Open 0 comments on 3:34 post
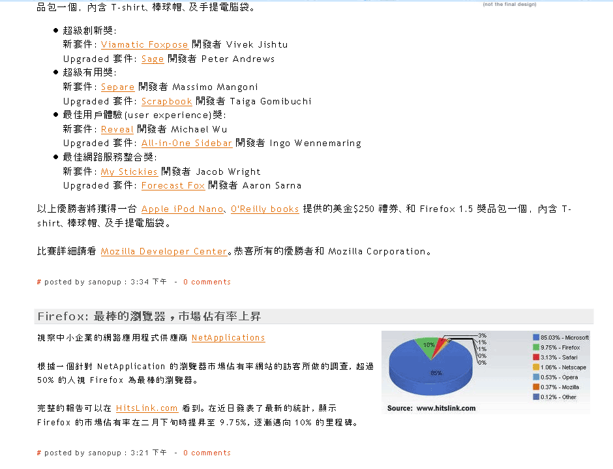 click(207, 282)
